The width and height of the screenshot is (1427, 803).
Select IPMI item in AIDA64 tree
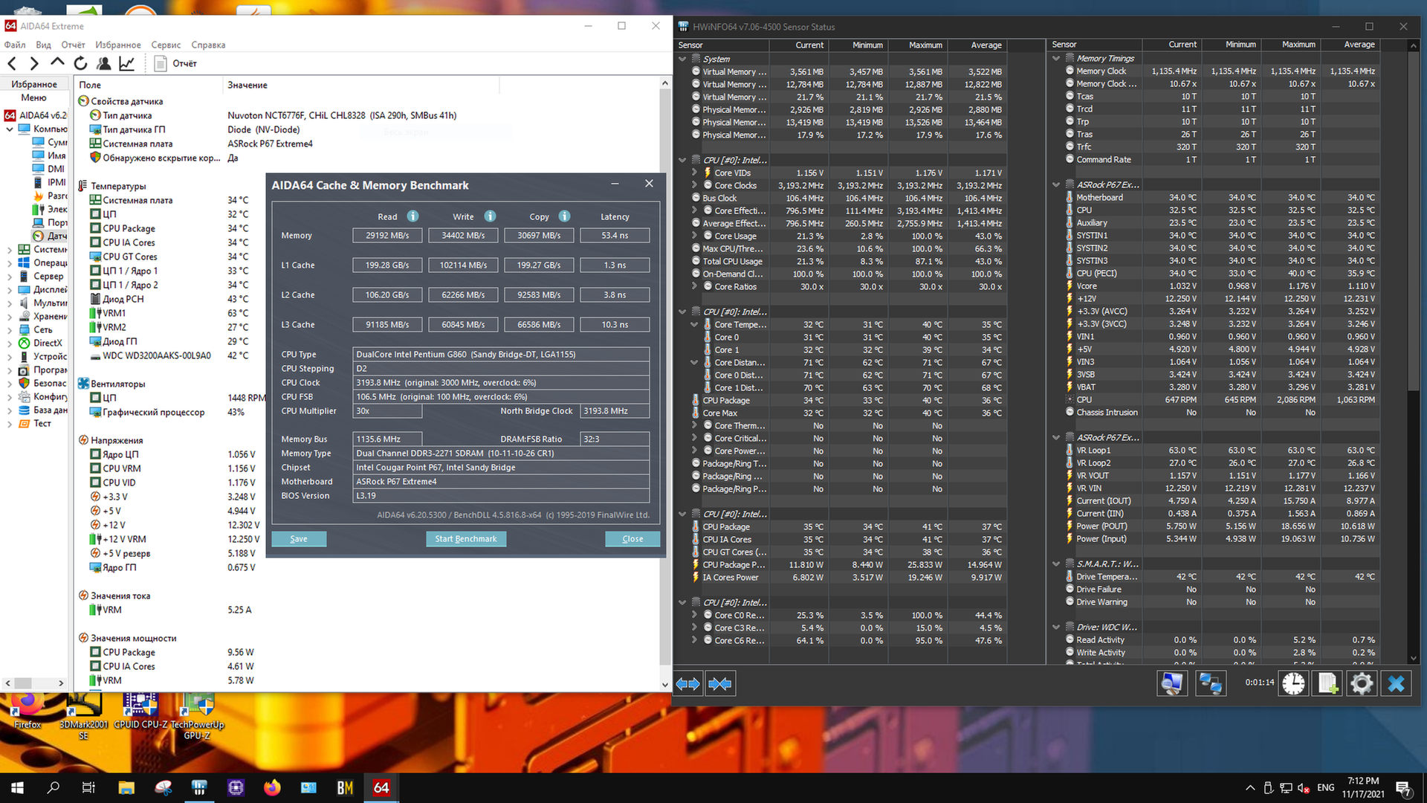point(50,182)
